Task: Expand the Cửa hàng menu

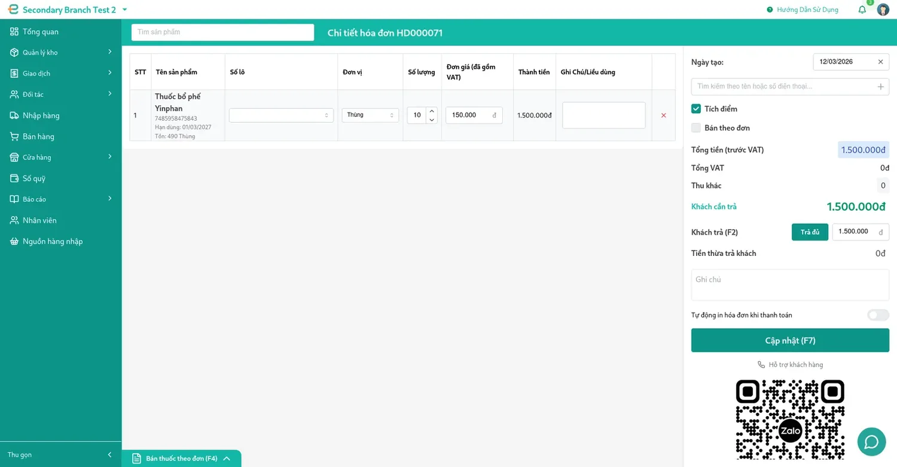Action: click(x=60, y=157)
